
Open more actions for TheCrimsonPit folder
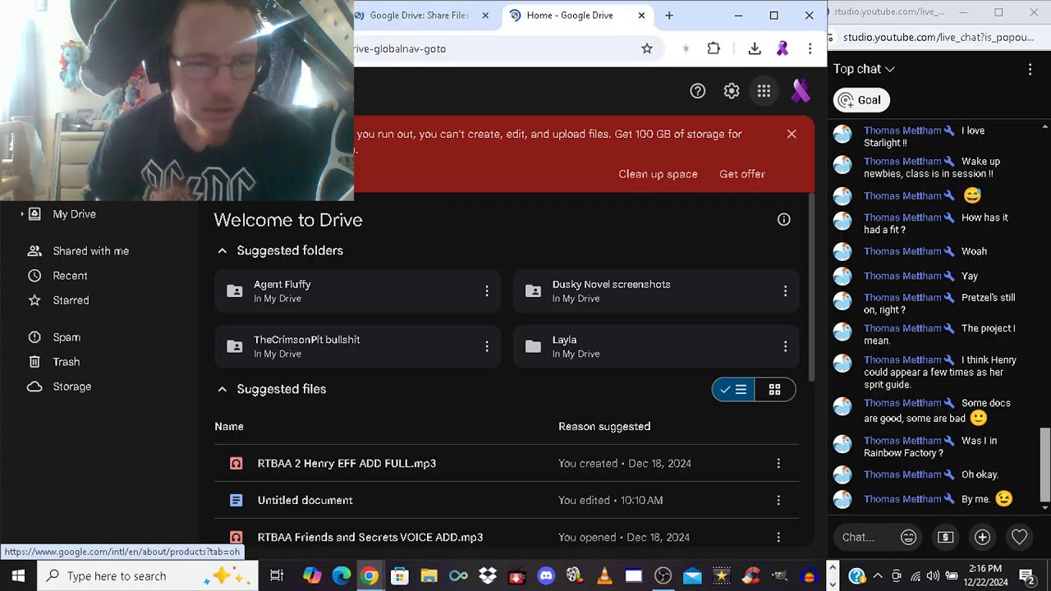487,346
